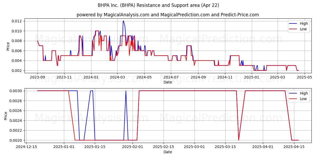The image size is (317, 158).
Task: Click the '0.0028' y-axis label
Action: click(x=16, y=101)
